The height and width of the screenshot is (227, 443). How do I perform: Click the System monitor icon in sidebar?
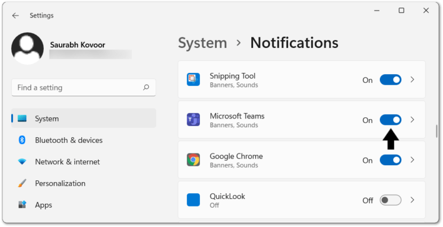click(x=22, y=118)
